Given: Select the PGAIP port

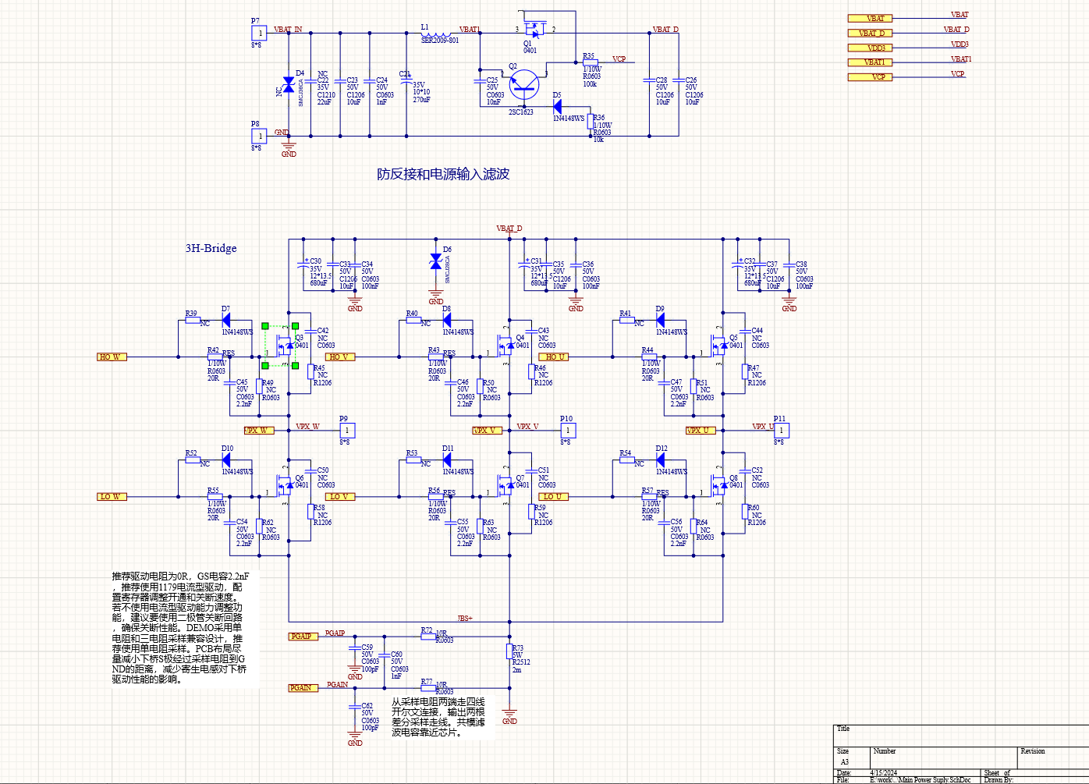Looking at the screenshot, I should tap(303, 637).
